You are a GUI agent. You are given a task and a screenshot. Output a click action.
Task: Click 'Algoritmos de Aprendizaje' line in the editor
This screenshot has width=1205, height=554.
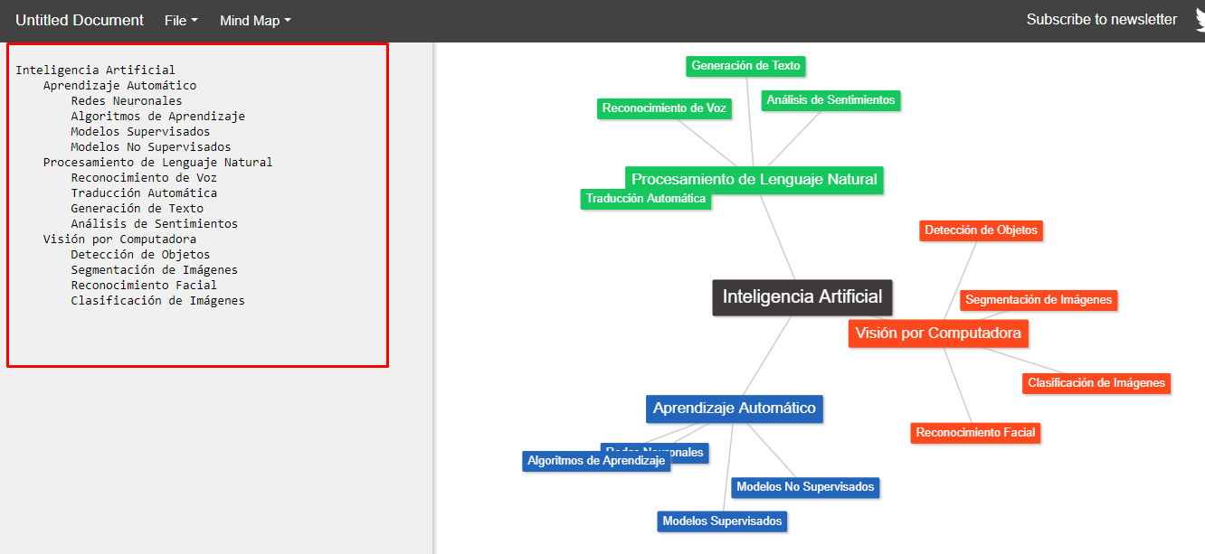point(157,116)
